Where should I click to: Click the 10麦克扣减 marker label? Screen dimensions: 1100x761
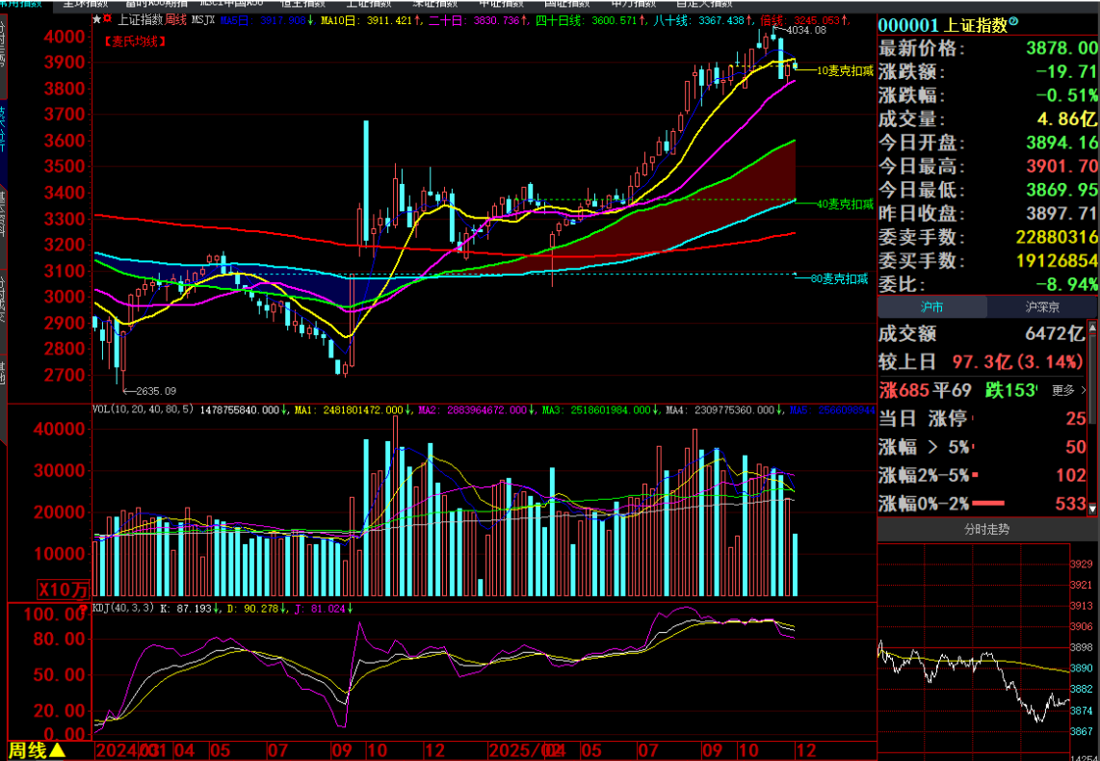(x=845, y=70)
